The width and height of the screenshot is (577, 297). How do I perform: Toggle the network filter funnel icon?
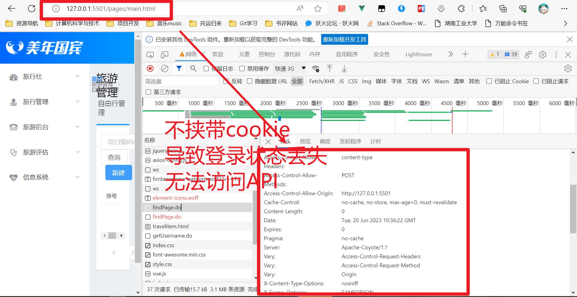(179, 68)
